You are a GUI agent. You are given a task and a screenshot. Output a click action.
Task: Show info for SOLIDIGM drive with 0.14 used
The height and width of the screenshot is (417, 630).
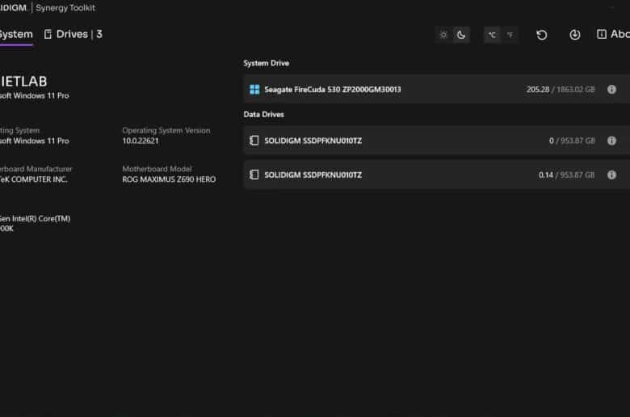pyautogui.click(x=611, y=175)
